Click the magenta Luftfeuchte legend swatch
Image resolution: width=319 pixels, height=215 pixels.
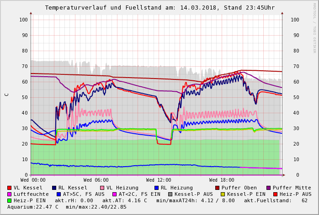coord(10,194)
